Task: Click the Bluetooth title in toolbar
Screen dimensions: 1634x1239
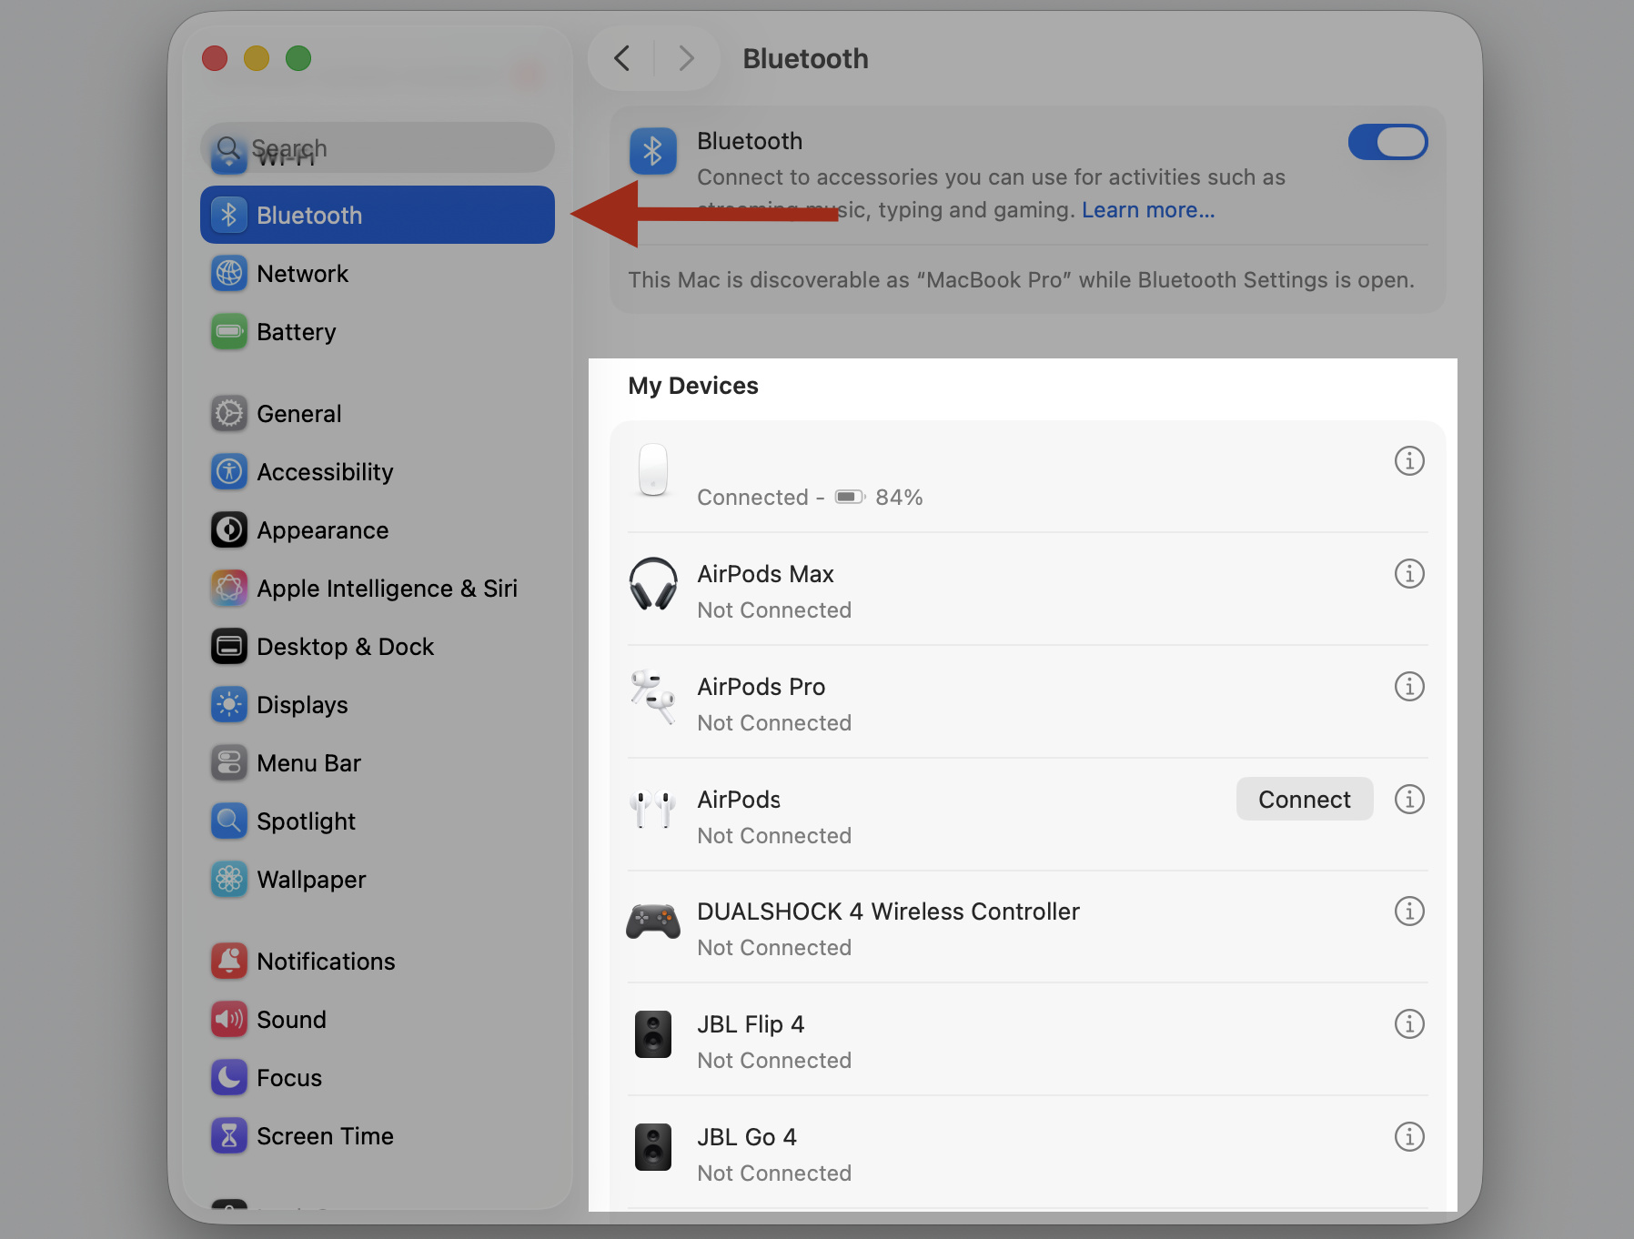Action: [x=805, y=59]
